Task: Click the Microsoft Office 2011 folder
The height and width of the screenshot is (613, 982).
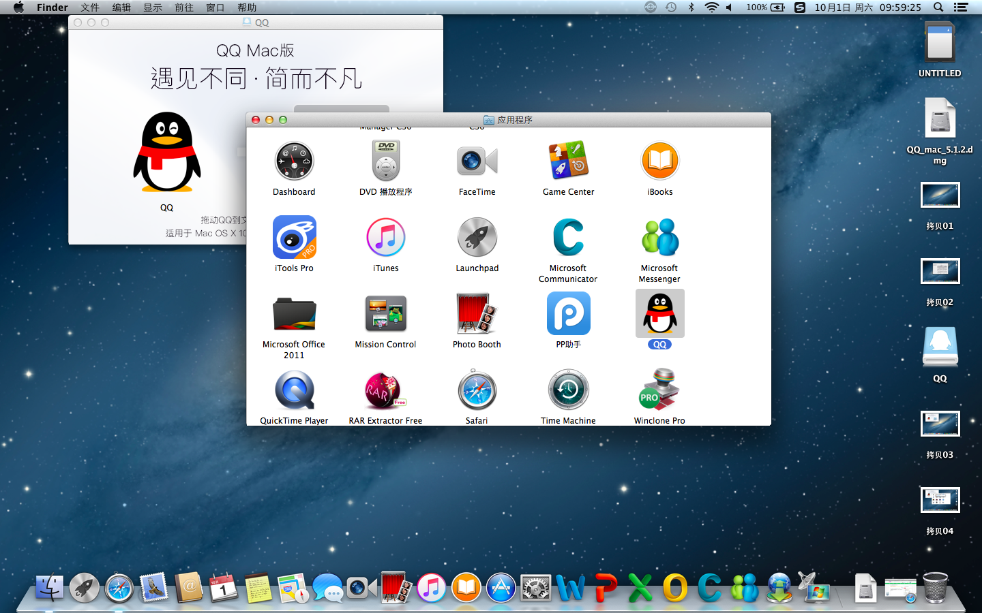Action: coord(294,314)
